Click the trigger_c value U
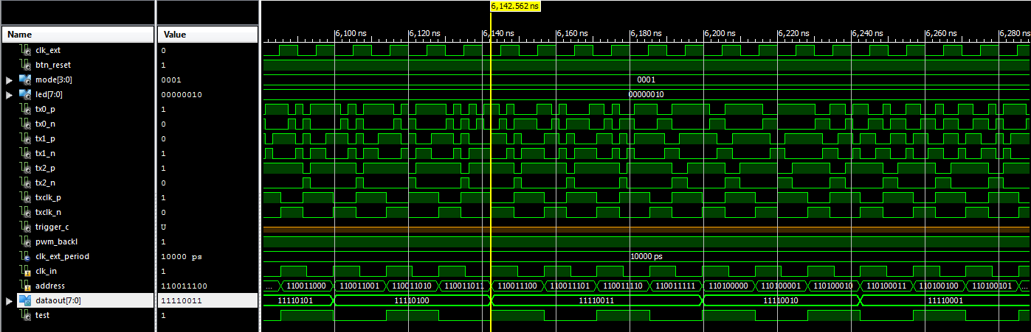Screen dimensions: 1031x332 pyautogui.click(x=163, y=227)
